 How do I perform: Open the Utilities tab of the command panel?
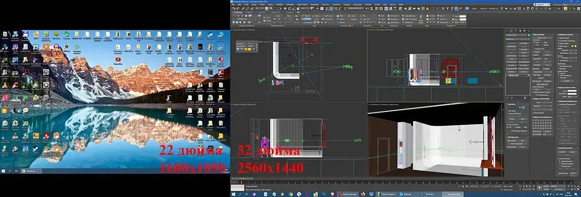[529, 30]
